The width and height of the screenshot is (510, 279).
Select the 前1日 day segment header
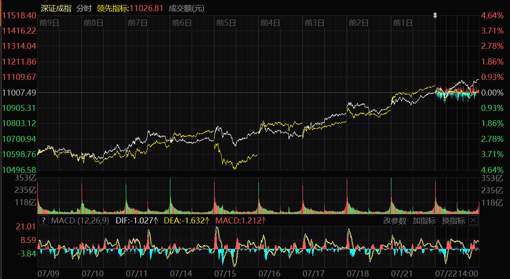click(402, 23)
